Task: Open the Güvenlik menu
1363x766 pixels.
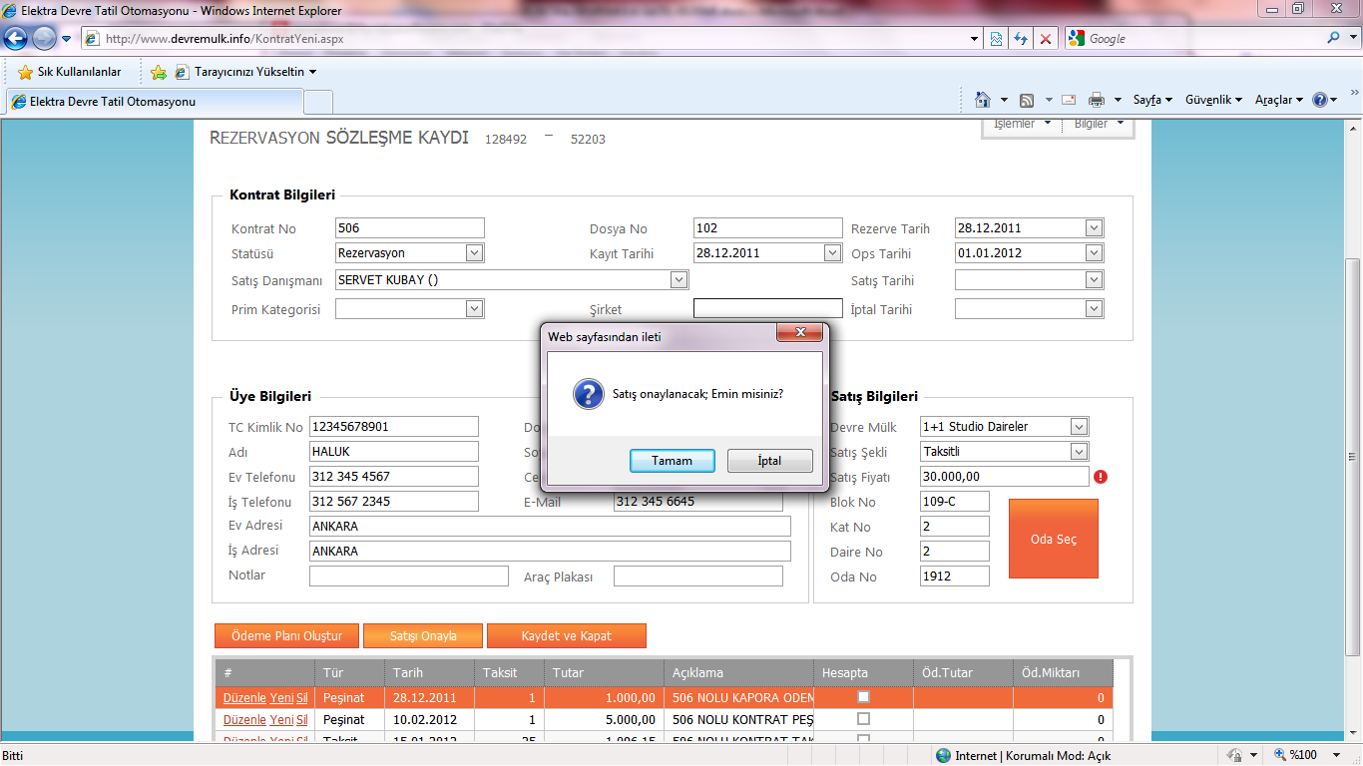Action: 1213,100
